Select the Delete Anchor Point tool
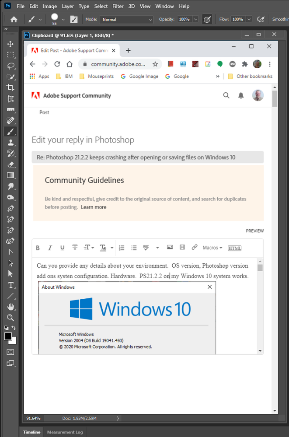Screen dimensions: 289x437 tap(10, 230)
